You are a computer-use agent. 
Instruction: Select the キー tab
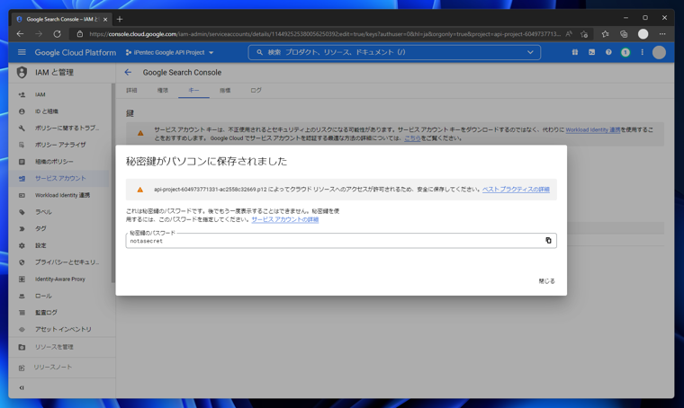point(193,90)
